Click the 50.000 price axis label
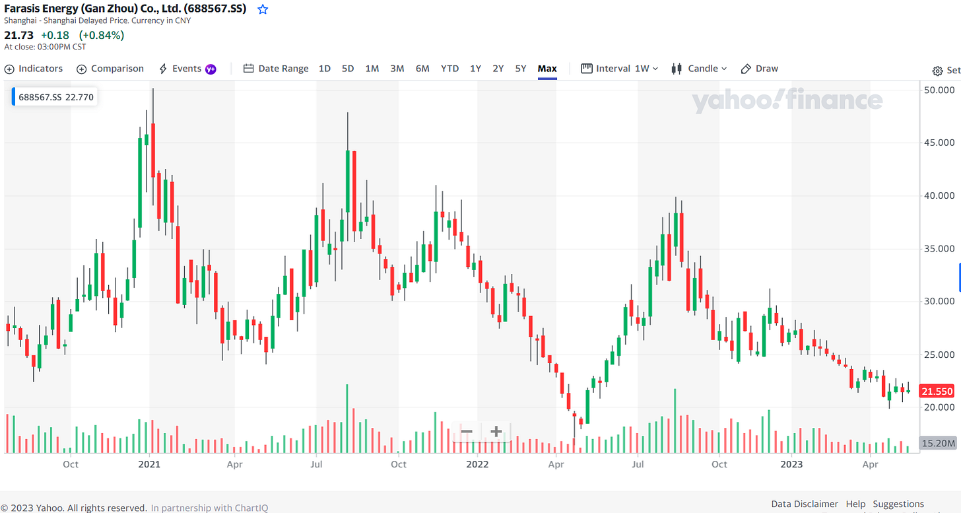 click(x=938, y=90)
